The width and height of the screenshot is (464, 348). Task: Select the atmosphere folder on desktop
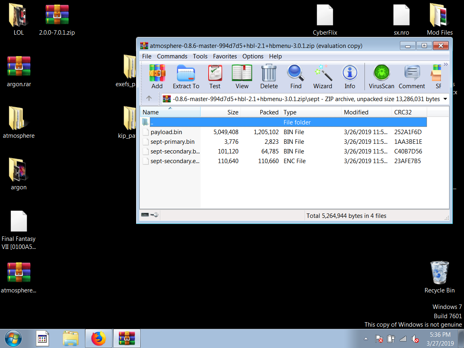pos(19,122)
